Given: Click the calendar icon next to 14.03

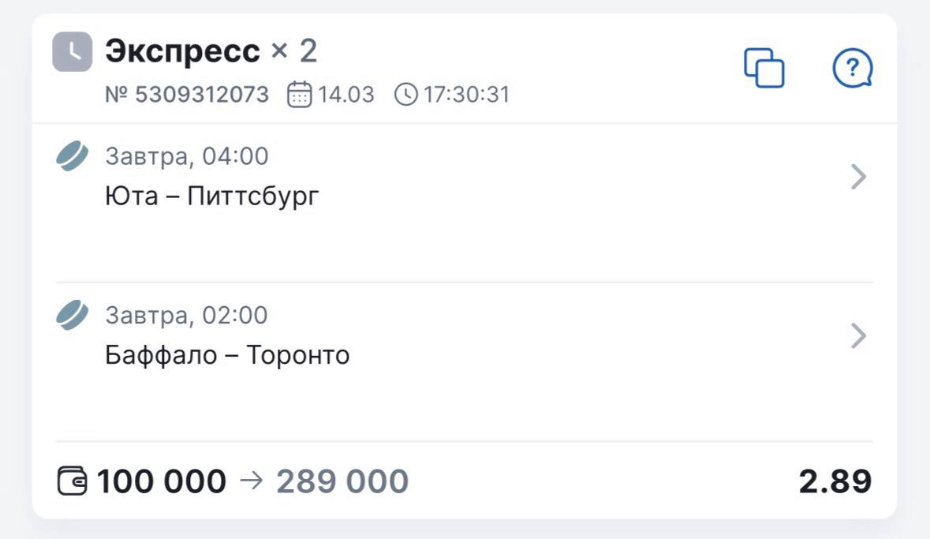Looking at the screenshot, I should (x=299, y=95).
